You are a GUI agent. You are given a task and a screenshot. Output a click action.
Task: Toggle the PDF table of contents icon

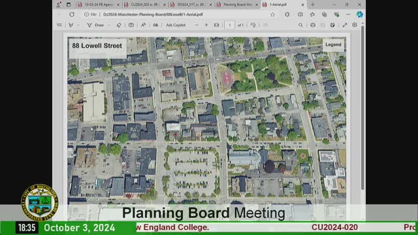tap(59, 25)
